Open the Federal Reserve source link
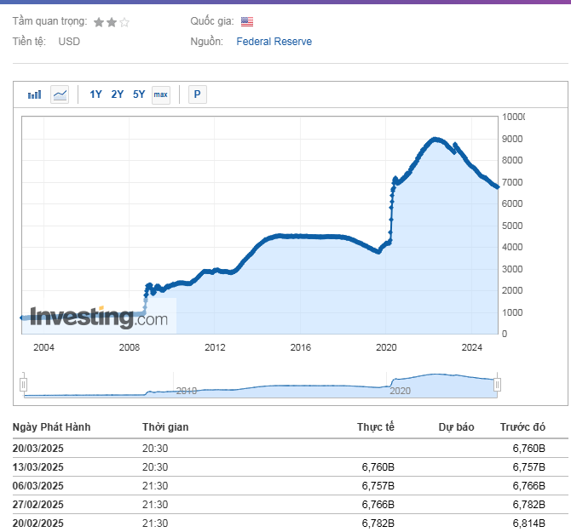This screenshot has height=532, width=571. 274,42
